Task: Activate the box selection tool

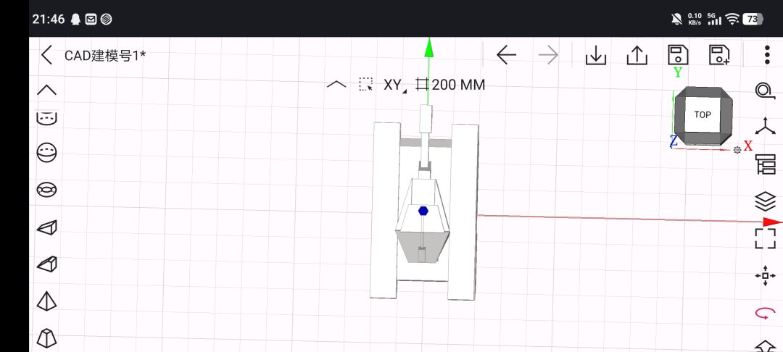Action: point(366,84)
